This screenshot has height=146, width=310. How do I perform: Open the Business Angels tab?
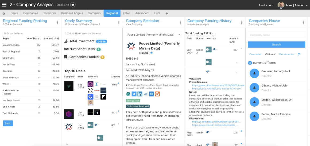tap(72, 13)
